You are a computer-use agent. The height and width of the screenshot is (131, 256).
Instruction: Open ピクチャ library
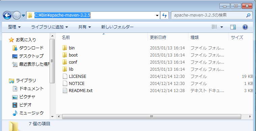click(x=27, y=97)
